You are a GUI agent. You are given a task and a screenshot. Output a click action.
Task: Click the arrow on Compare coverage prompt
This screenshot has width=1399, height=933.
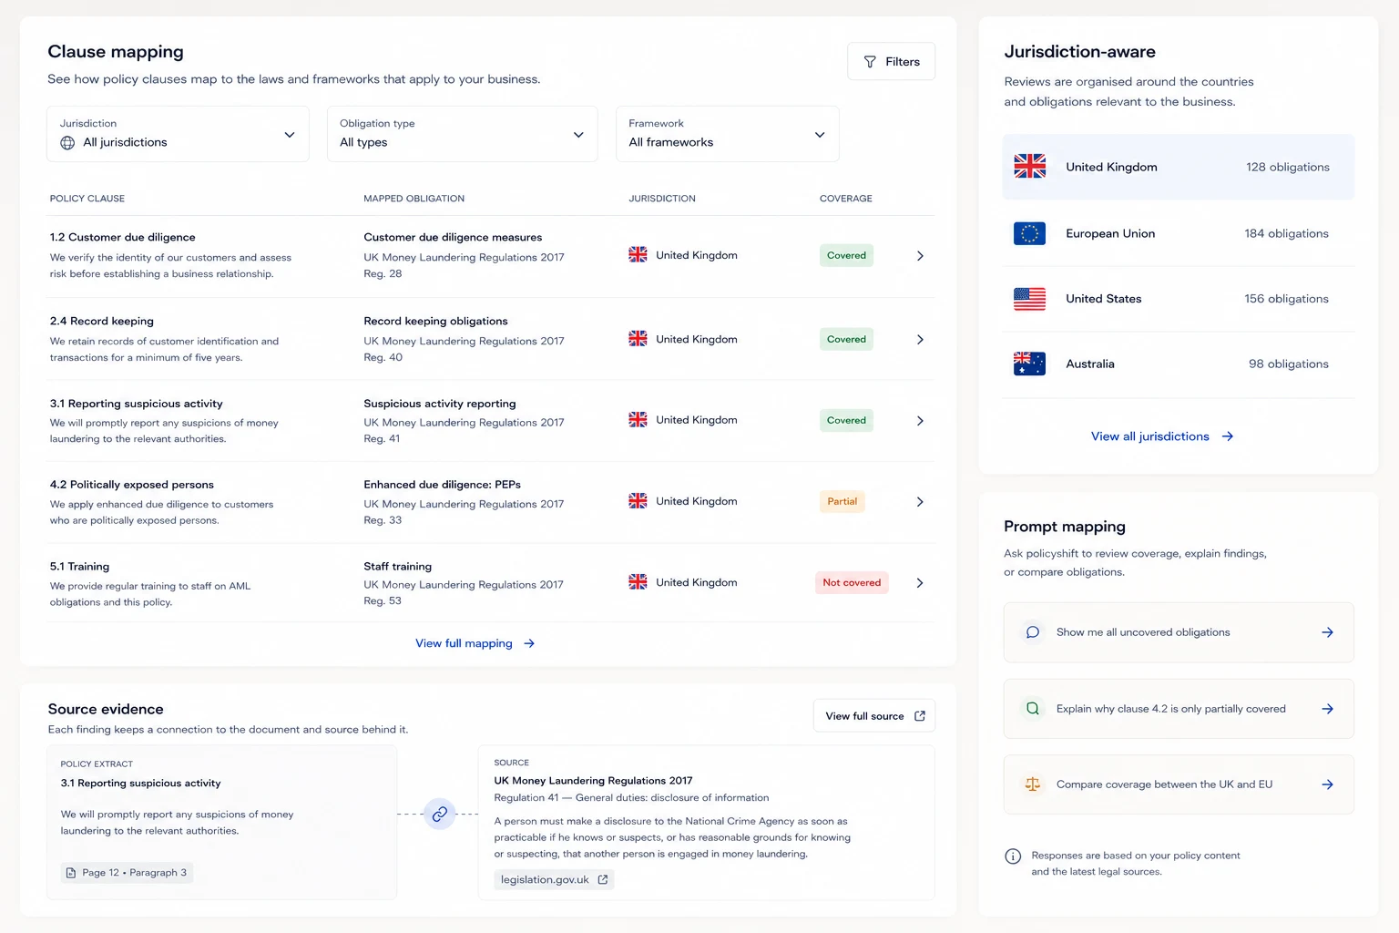[x=1328, y=784]
